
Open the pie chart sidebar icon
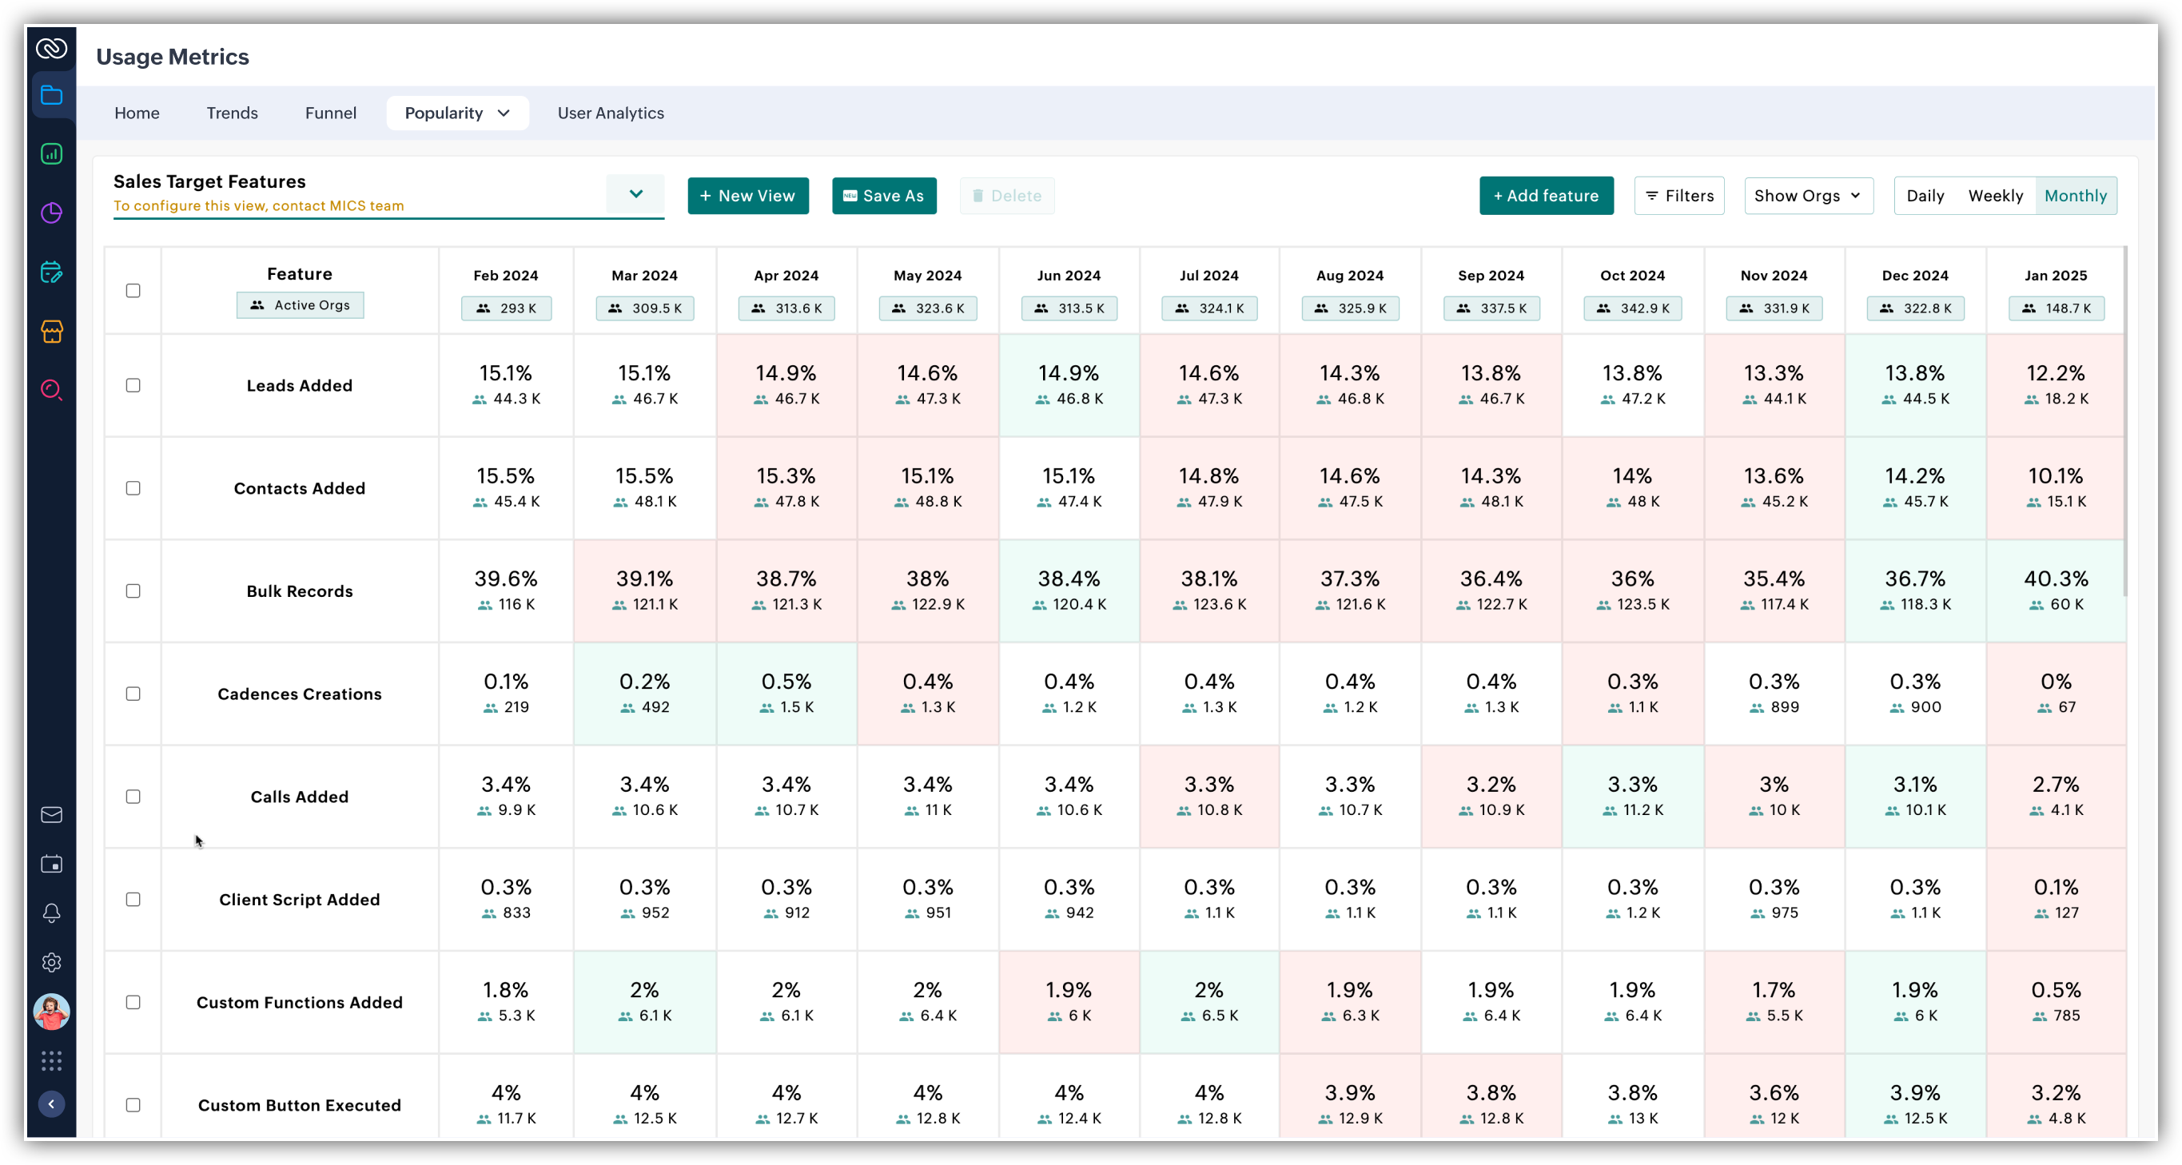(x=52, y=213)
